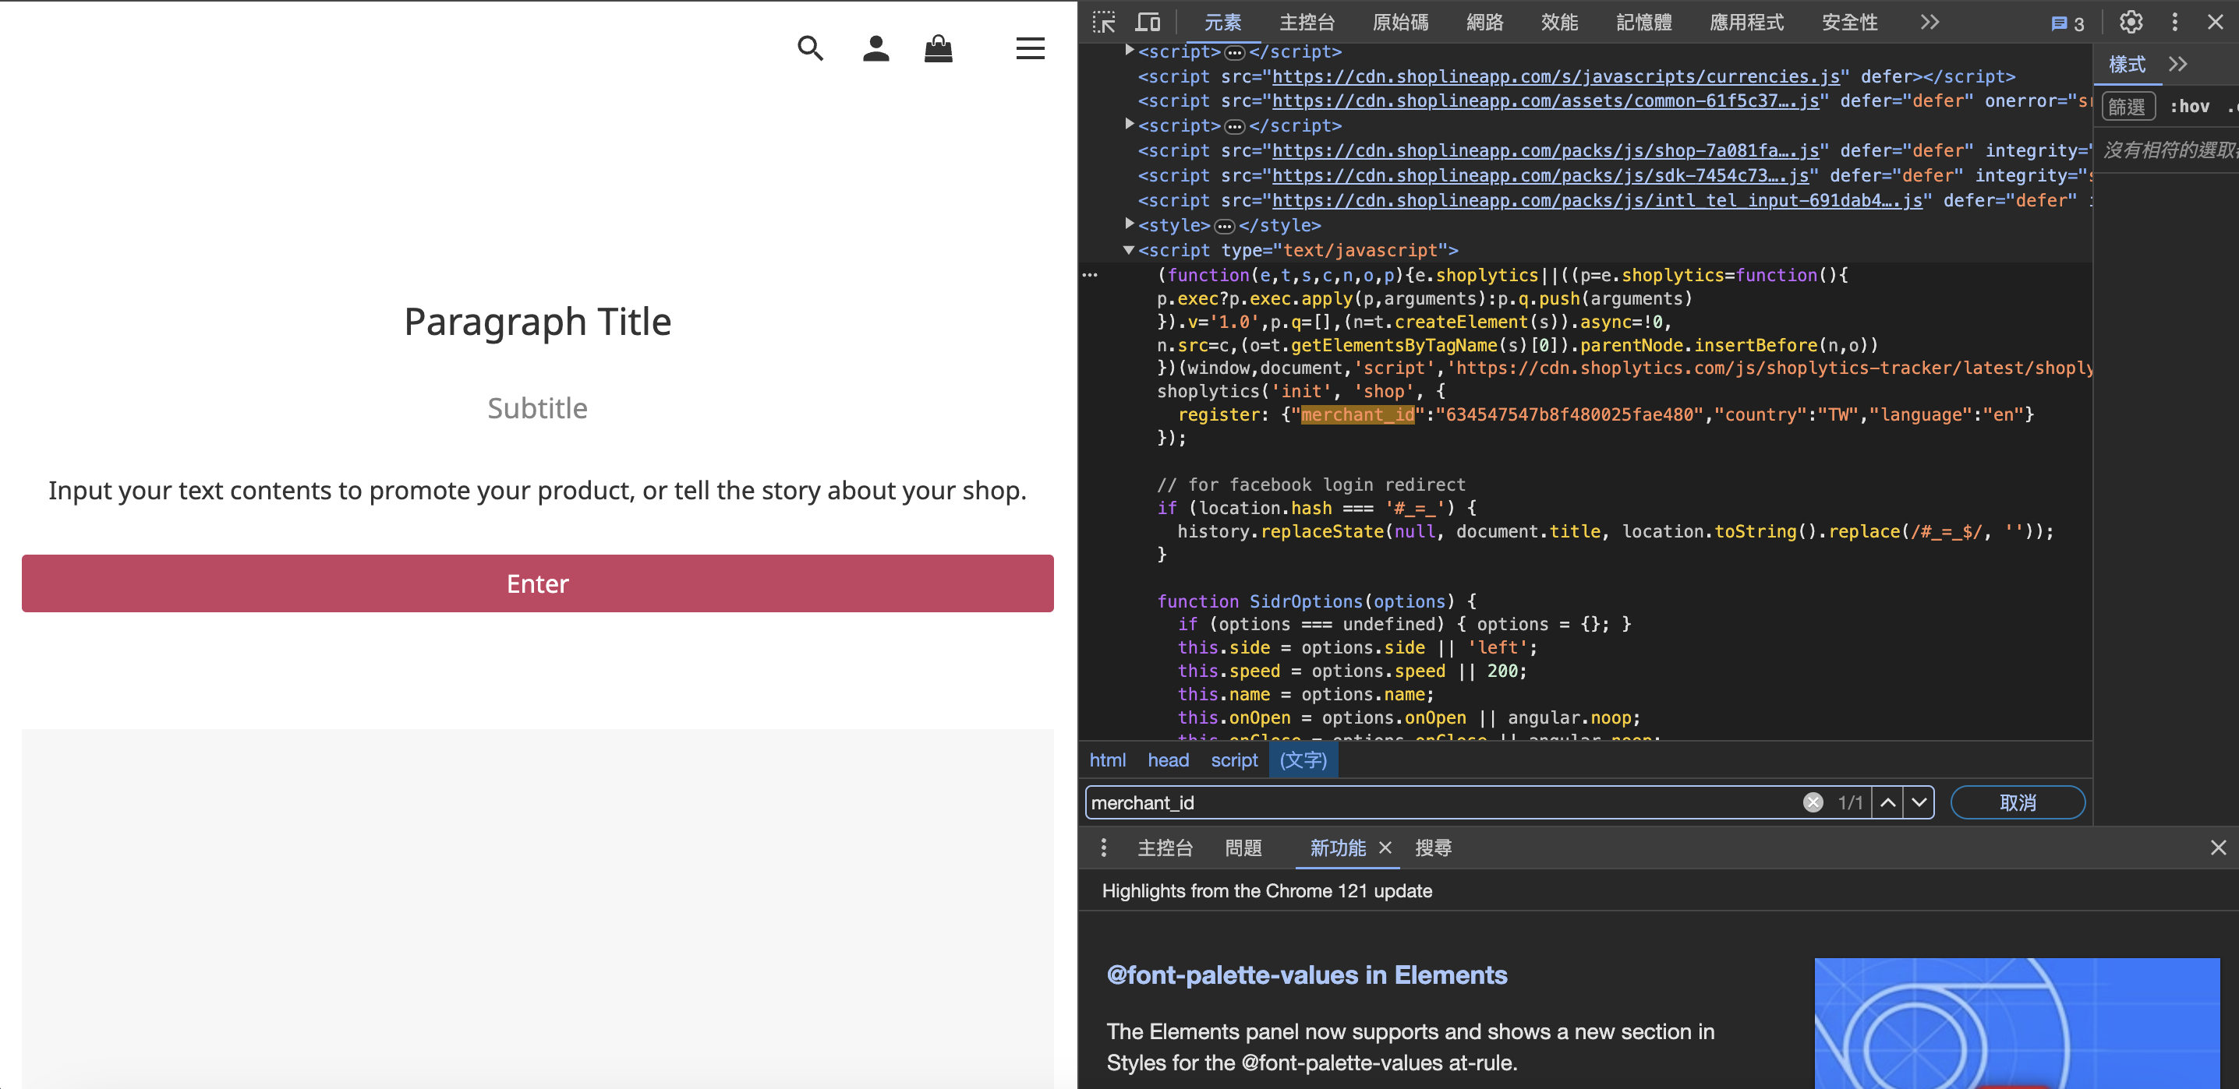
Task: Open the drawer 搜尋 tab
Action: [x=1432, y=848]
